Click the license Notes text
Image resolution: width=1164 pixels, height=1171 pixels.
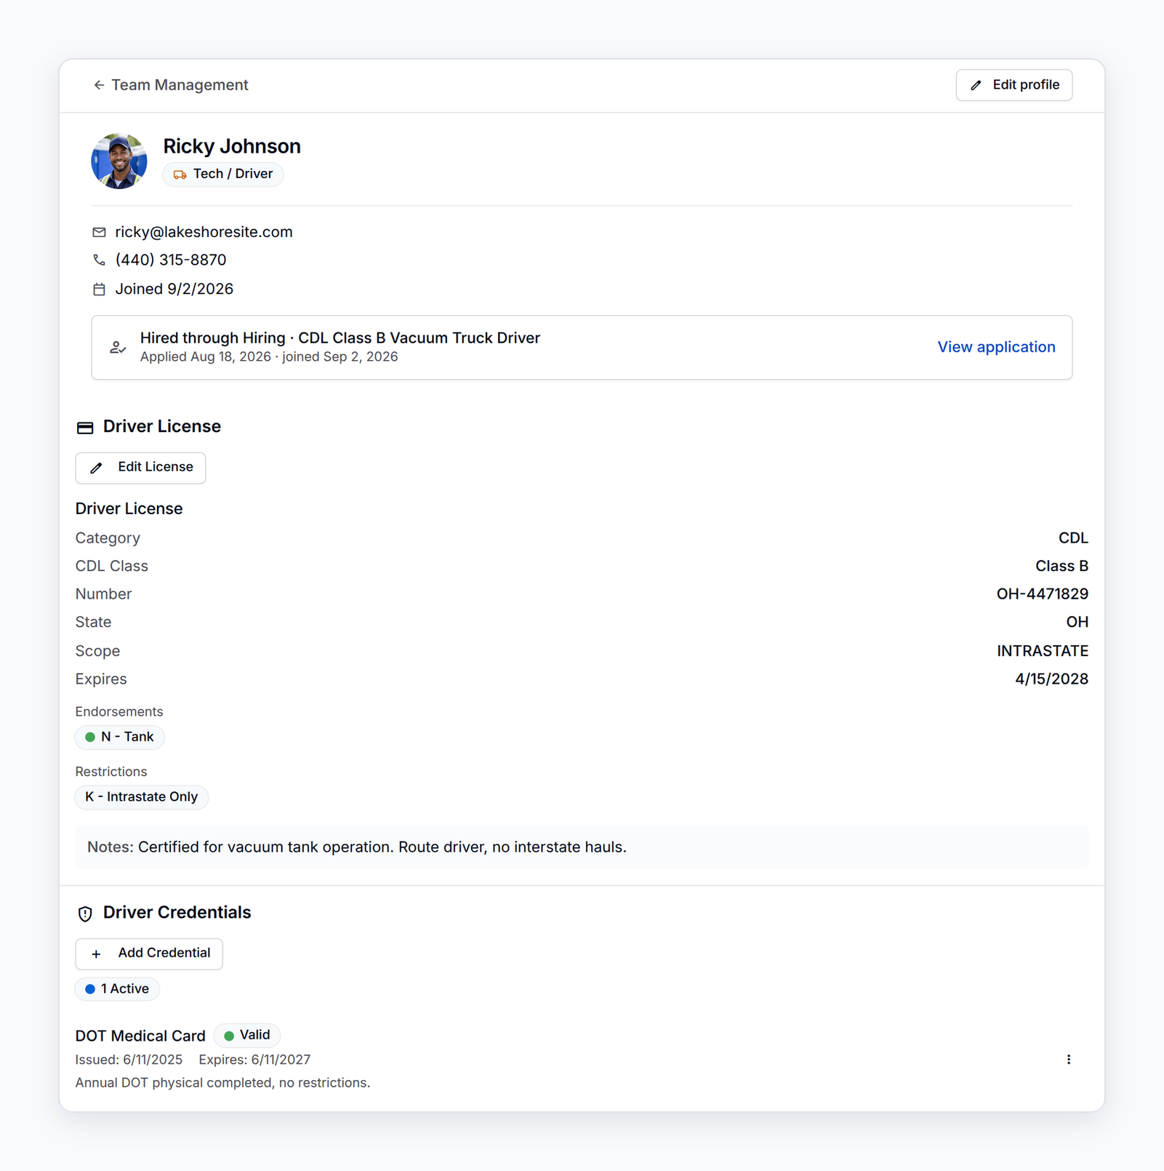coord(357,847)
